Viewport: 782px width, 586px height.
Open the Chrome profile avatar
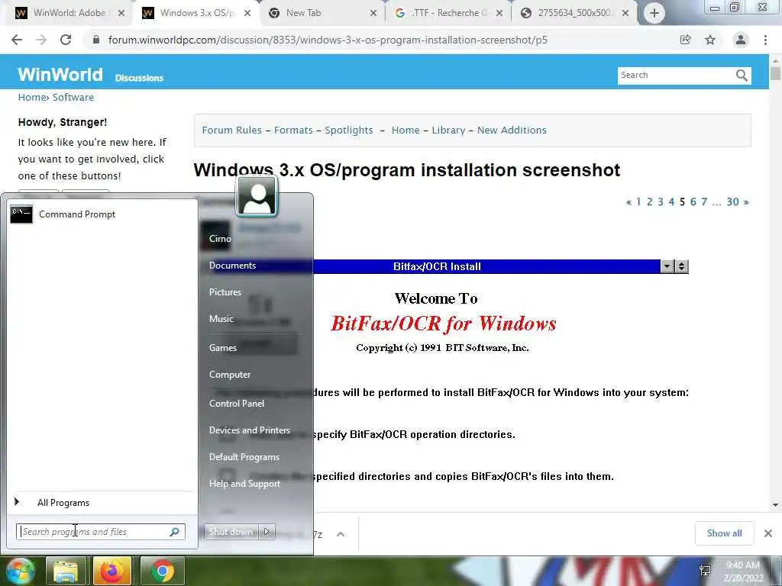(741, 40)
